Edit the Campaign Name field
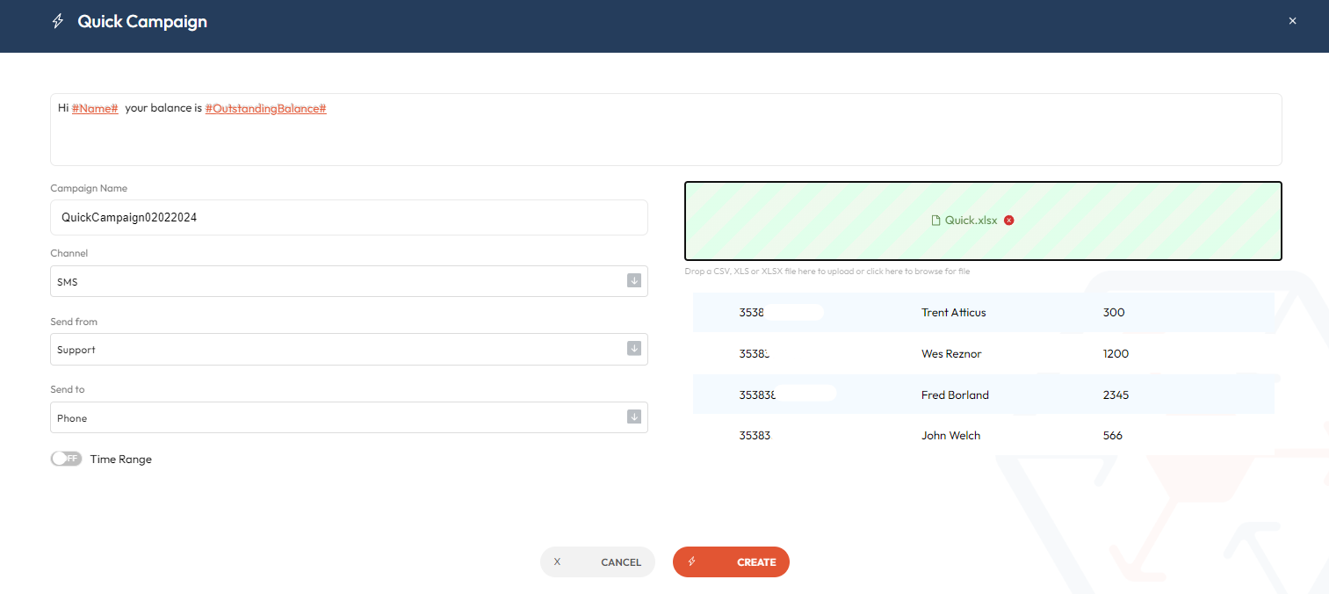The width and height of the screenshot is (1329, 594). [x=349, y=217]
